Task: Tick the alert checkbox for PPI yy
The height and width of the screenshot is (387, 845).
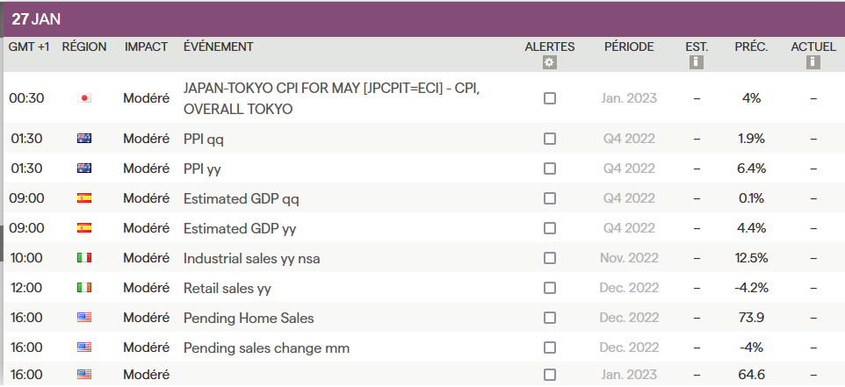Action: (x=550, y=168)
